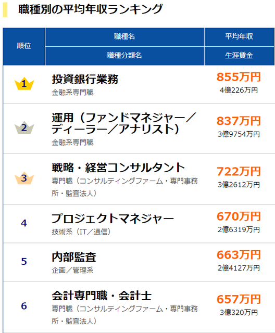This screenshot has width=275, height=333.
Task: Open 会計専門職・会計士 job title
Action: (102, 296)
